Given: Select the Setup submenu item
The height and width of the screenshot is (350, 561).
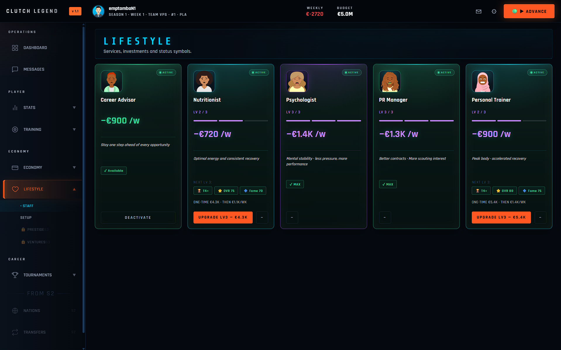Looking at the screenshot, I should click(x=26, y=218).
